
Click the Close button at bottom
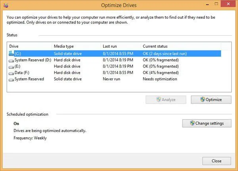[x=216, y=161]
